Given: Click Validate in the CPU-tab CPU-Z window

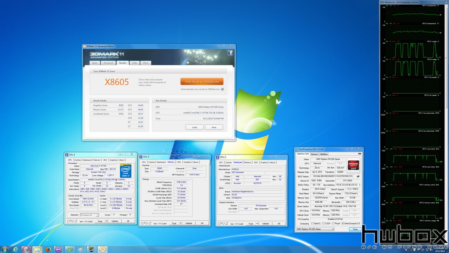Looking at the screenshot, I should click(115, 221).
